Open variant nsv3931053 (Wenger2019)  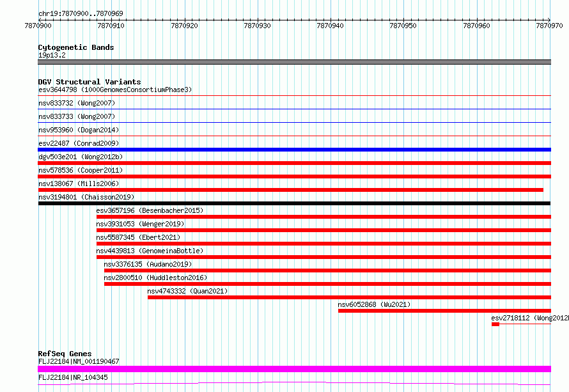[140, 224]
